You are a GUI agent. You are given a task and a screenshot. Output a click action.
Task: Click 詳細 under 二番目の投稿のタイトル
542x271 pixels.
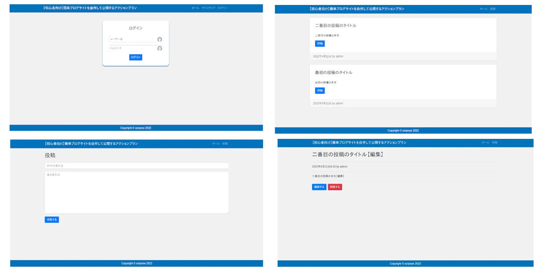(320, 43)
